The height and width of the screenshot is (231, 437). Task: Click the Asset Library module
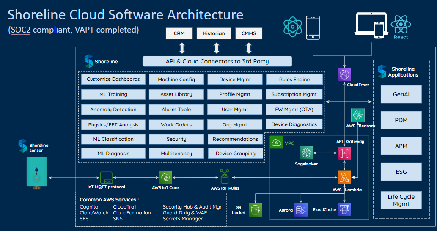coord(176,94)
